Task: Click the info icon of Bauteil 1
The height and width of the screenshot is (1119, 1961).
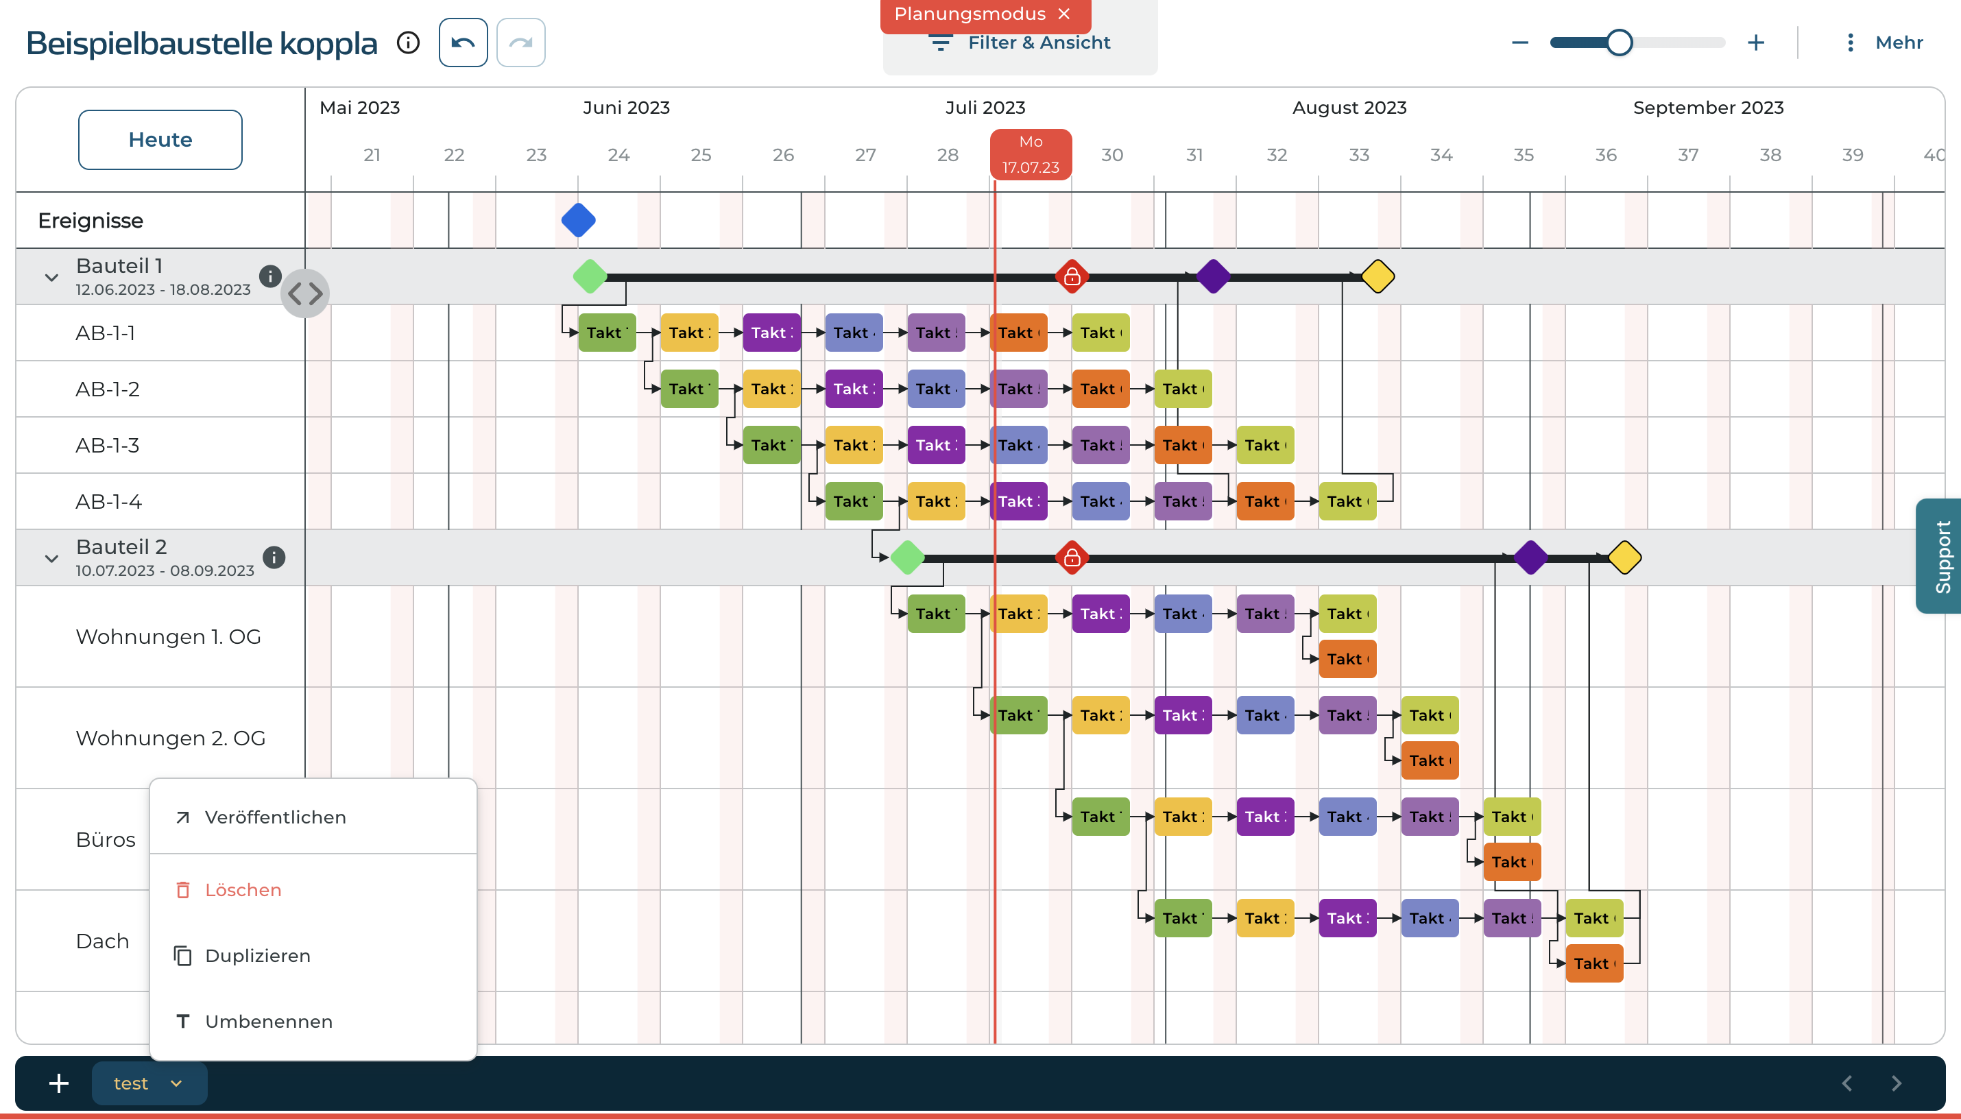Action: (x=269, y=276)
